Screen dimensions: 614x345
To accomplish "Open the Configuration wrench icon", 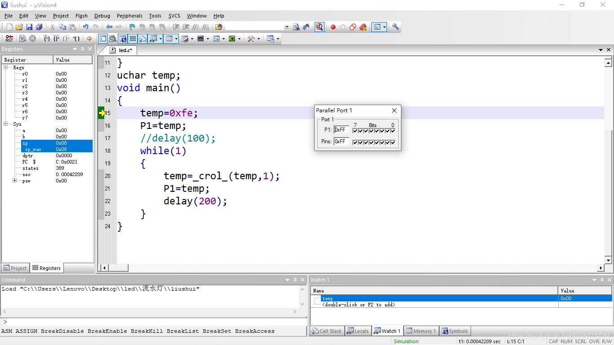I will 396,27.
